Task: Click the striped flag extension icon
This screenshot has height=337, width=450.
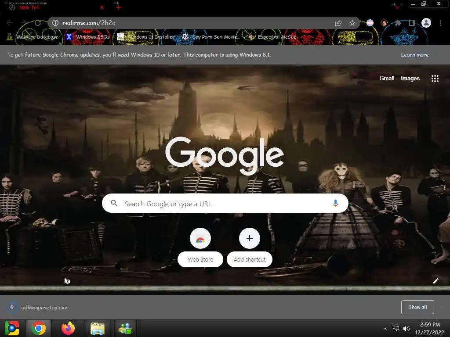Action: pos(370,23)
